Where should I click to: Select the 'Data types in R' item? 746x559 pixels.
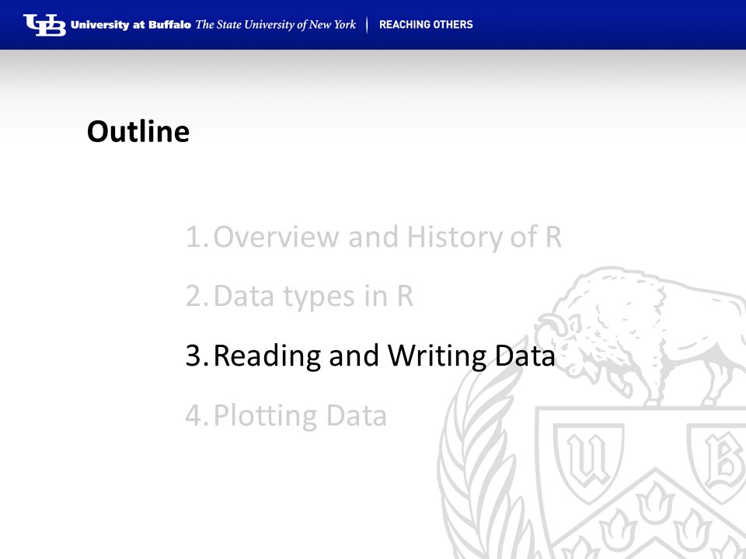[x=313, y=296]
